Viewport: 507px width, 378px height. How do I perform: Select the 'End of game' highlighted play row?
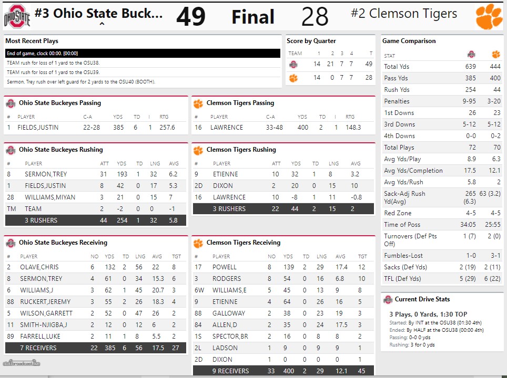142,53
